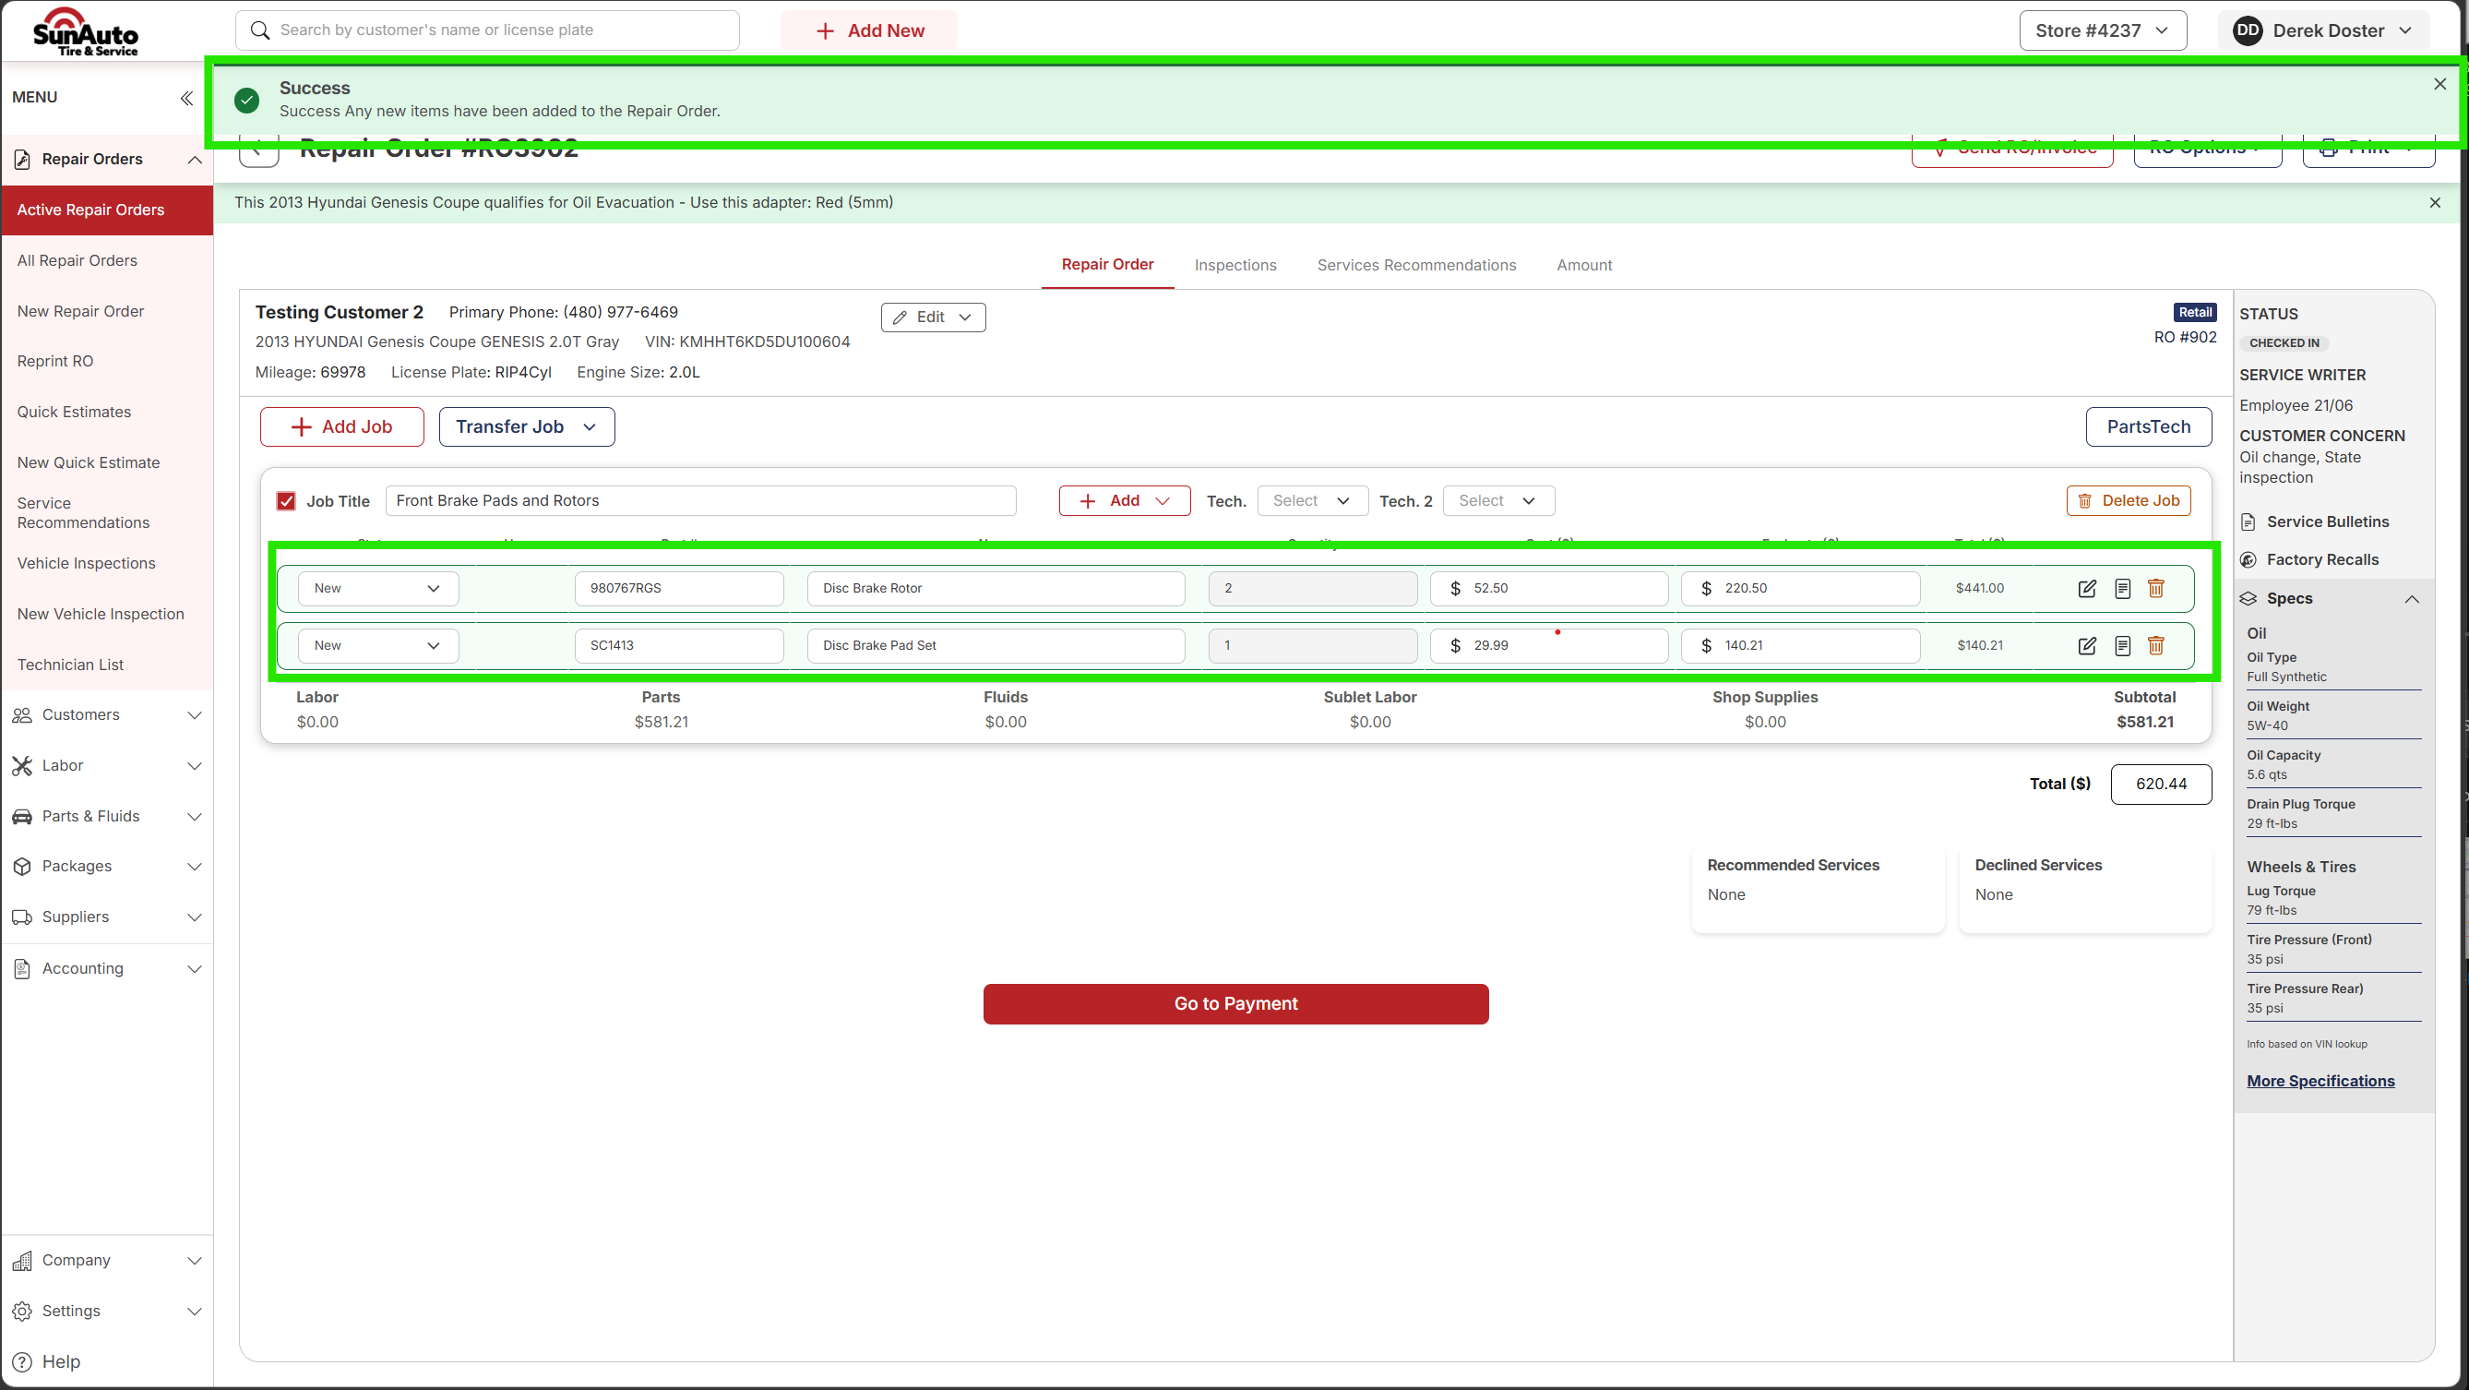The width and height of the screenshot is (2469, 1390).
Task: Open Quick Estimates in the menu
Action: pos(74,413)
